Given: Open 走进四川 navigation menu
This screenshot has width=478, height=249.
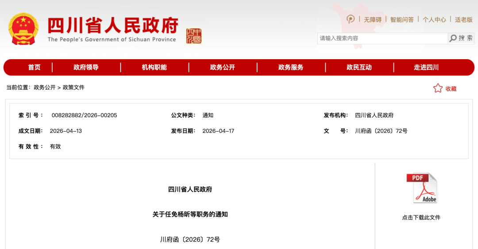Looking at the screenshot, I should (426, 68).
